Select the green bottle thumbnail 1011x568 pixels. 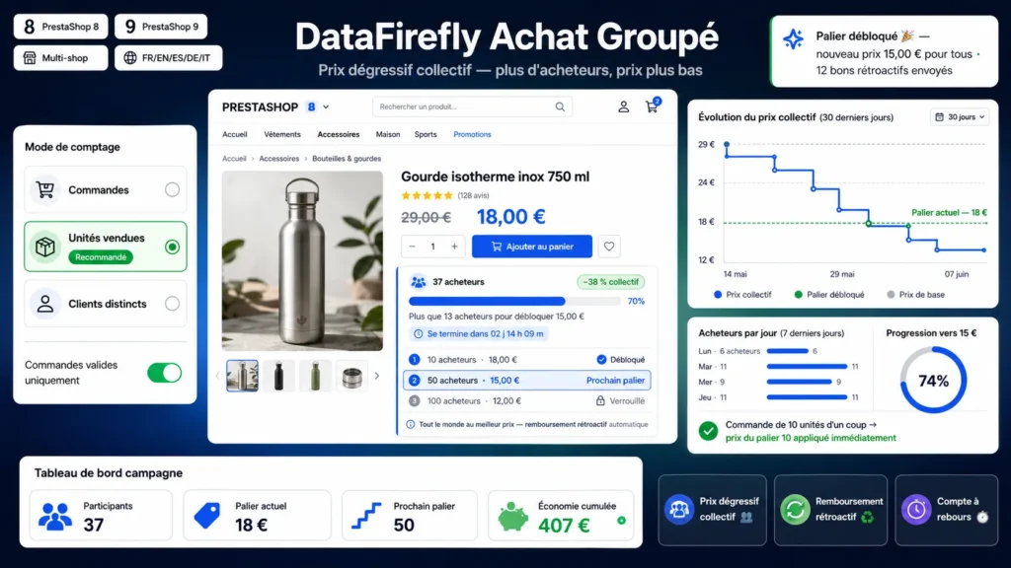click(x=315, y=376)
